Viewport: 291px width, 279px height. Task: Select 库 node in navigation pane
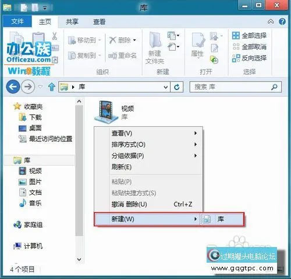point(39,160)
